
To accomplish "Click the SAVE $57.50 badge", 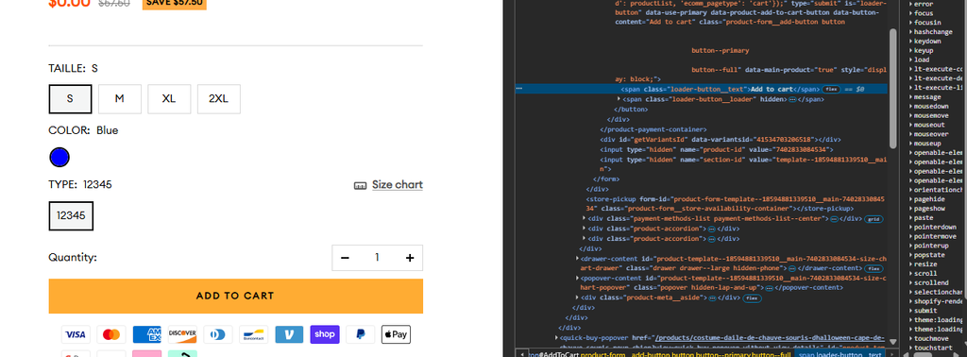I will (175, 4).
